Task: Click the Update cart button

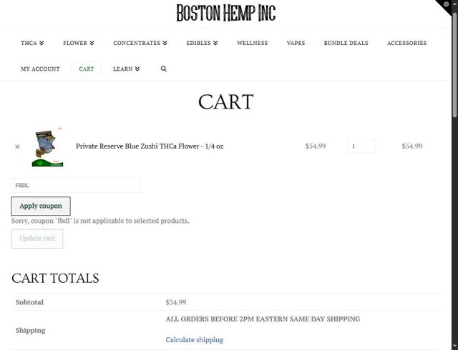Action: [x=37, y=239]
